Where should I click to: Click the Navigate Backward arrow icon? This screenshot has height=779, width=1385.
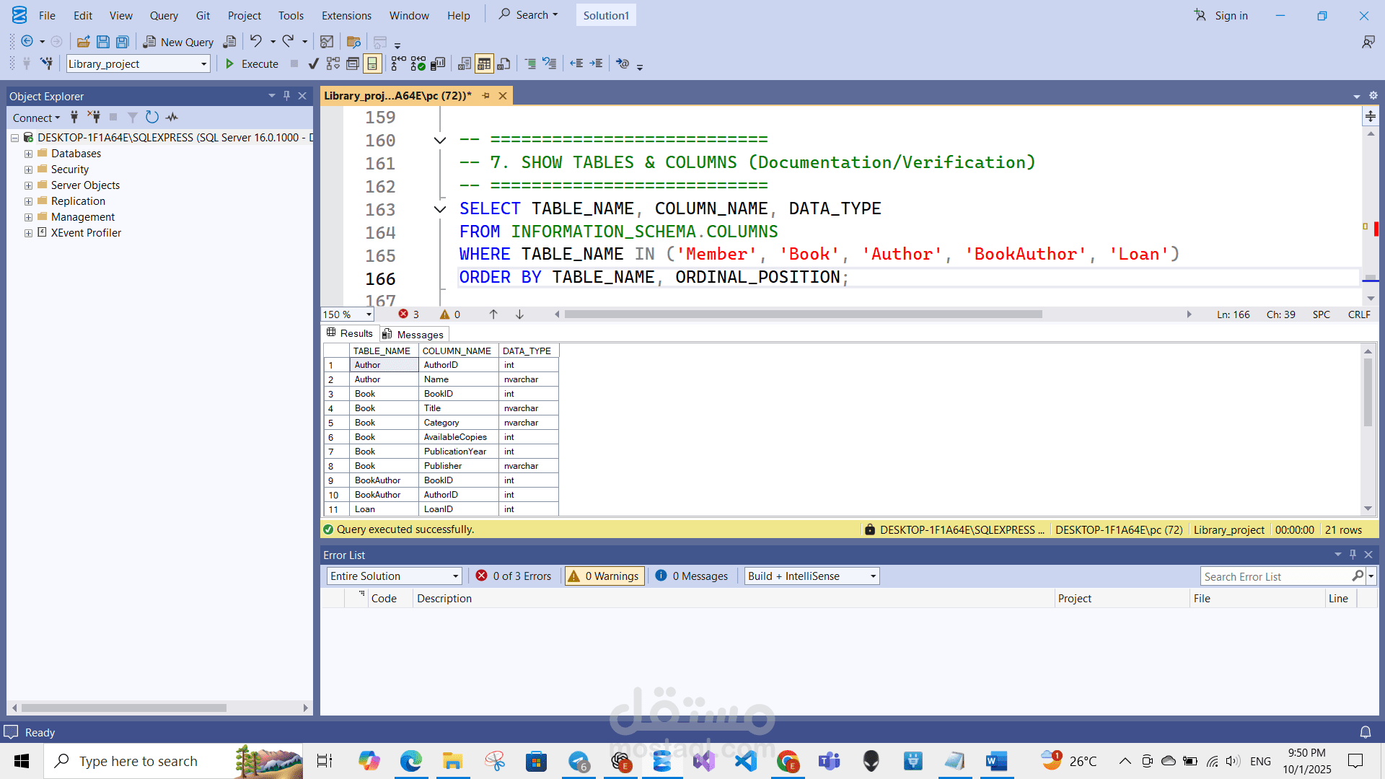27,41
